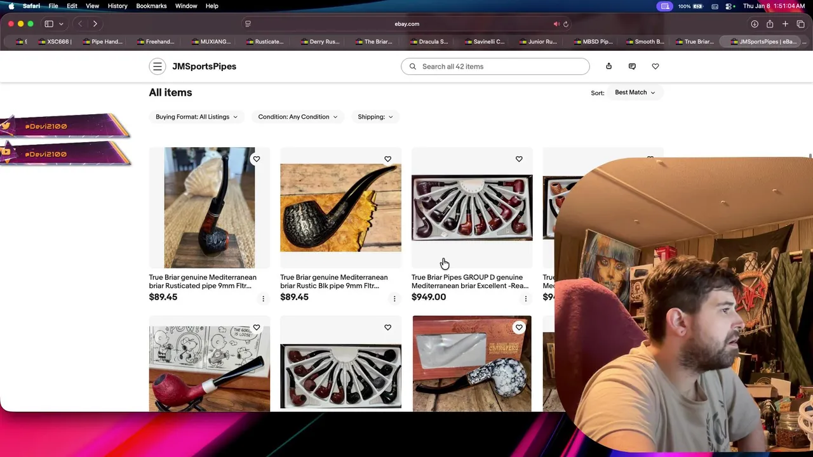Image resolution: width=813 pixels, height=457 pixels.
Task: Open the Chargers marble pipe photo
Action: coord(472,364)
